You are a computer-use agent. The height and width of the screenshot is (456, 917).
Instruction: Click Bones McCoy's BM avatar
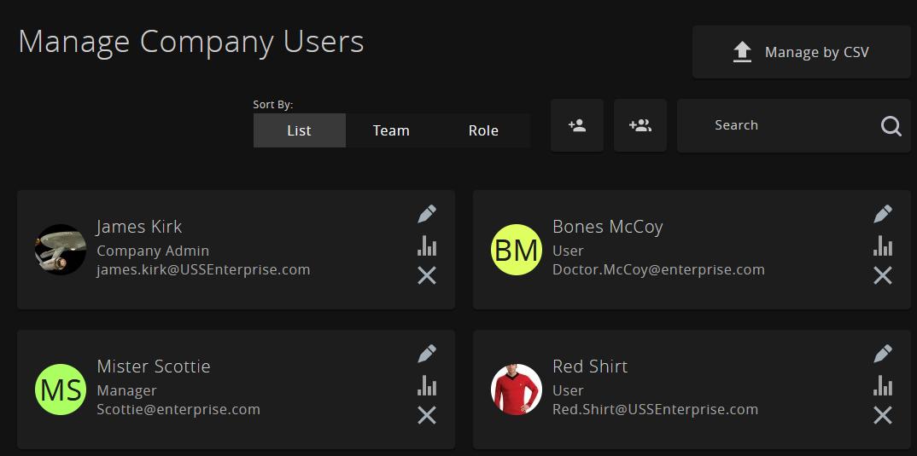pos(516,250)
